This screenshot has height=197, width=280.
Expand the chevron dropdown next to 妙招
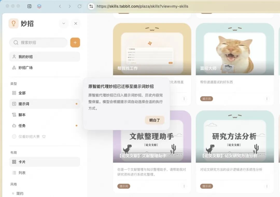click(64, 23)
